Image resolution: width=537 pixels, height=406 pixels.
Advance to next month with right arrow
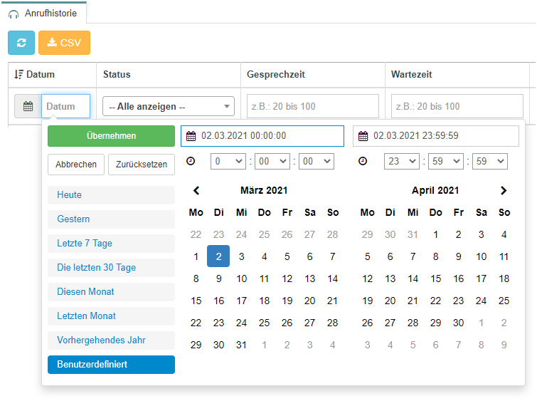[504, 191]
